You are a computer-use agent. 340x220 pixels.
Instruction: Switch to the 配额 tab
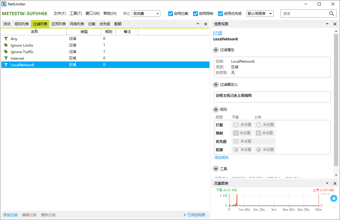coord(118,24)
